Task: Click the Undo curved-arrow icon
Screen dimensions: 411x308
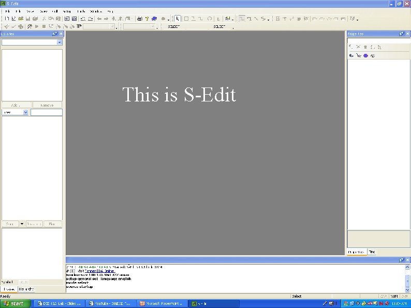Action: pyautogui.click(x=83, y=19)
